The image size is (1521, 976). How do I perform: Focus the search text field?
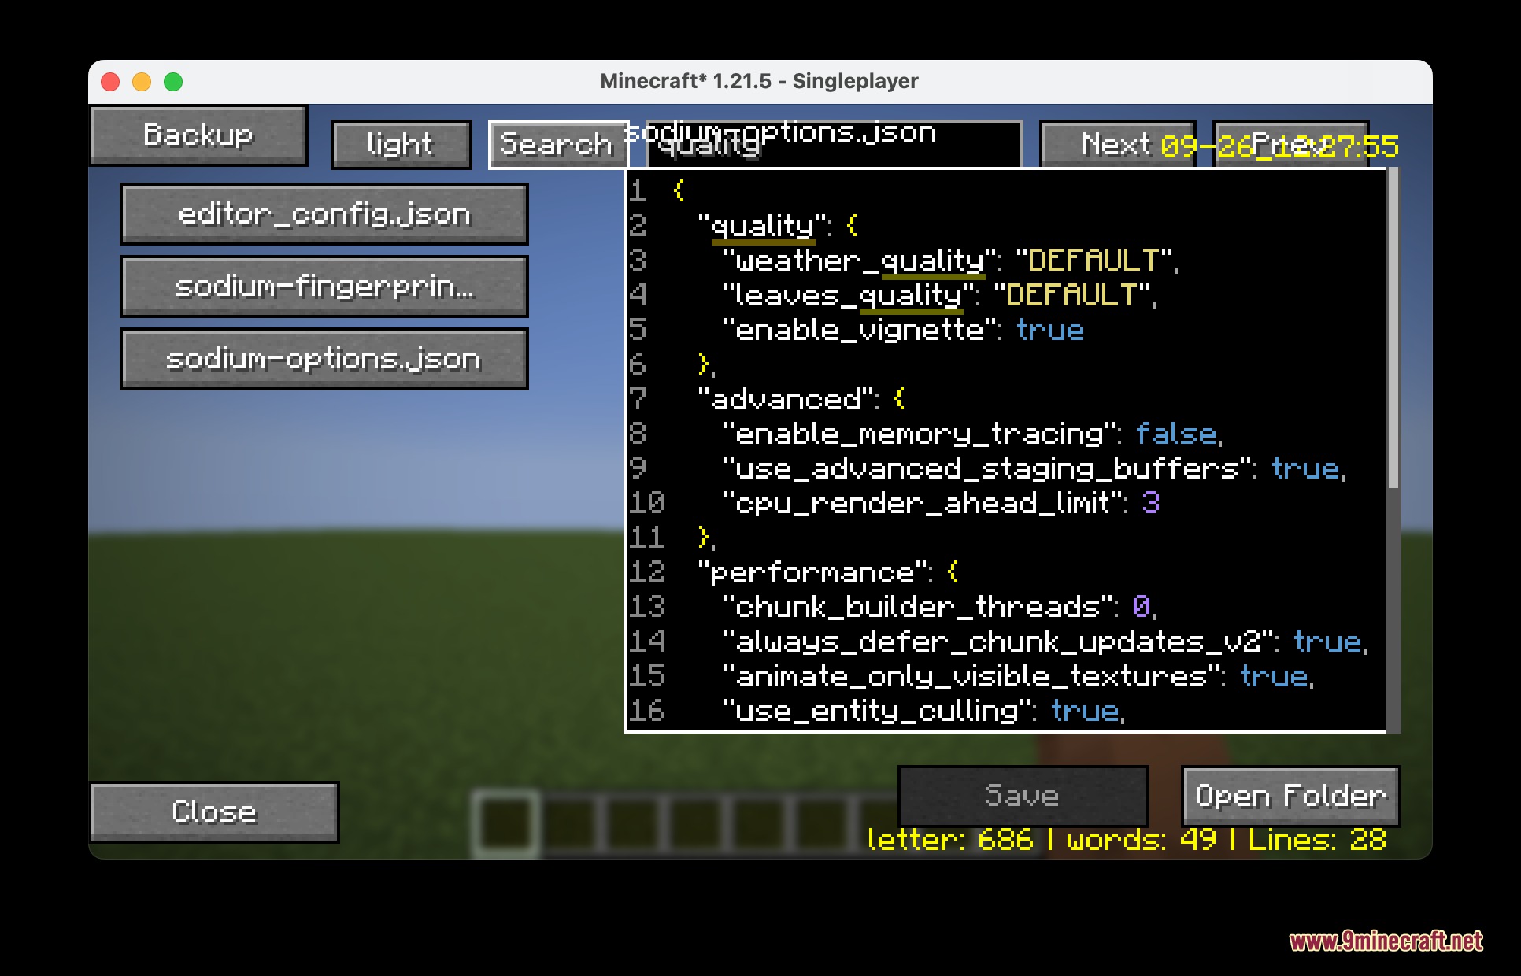tap(834, 144)
